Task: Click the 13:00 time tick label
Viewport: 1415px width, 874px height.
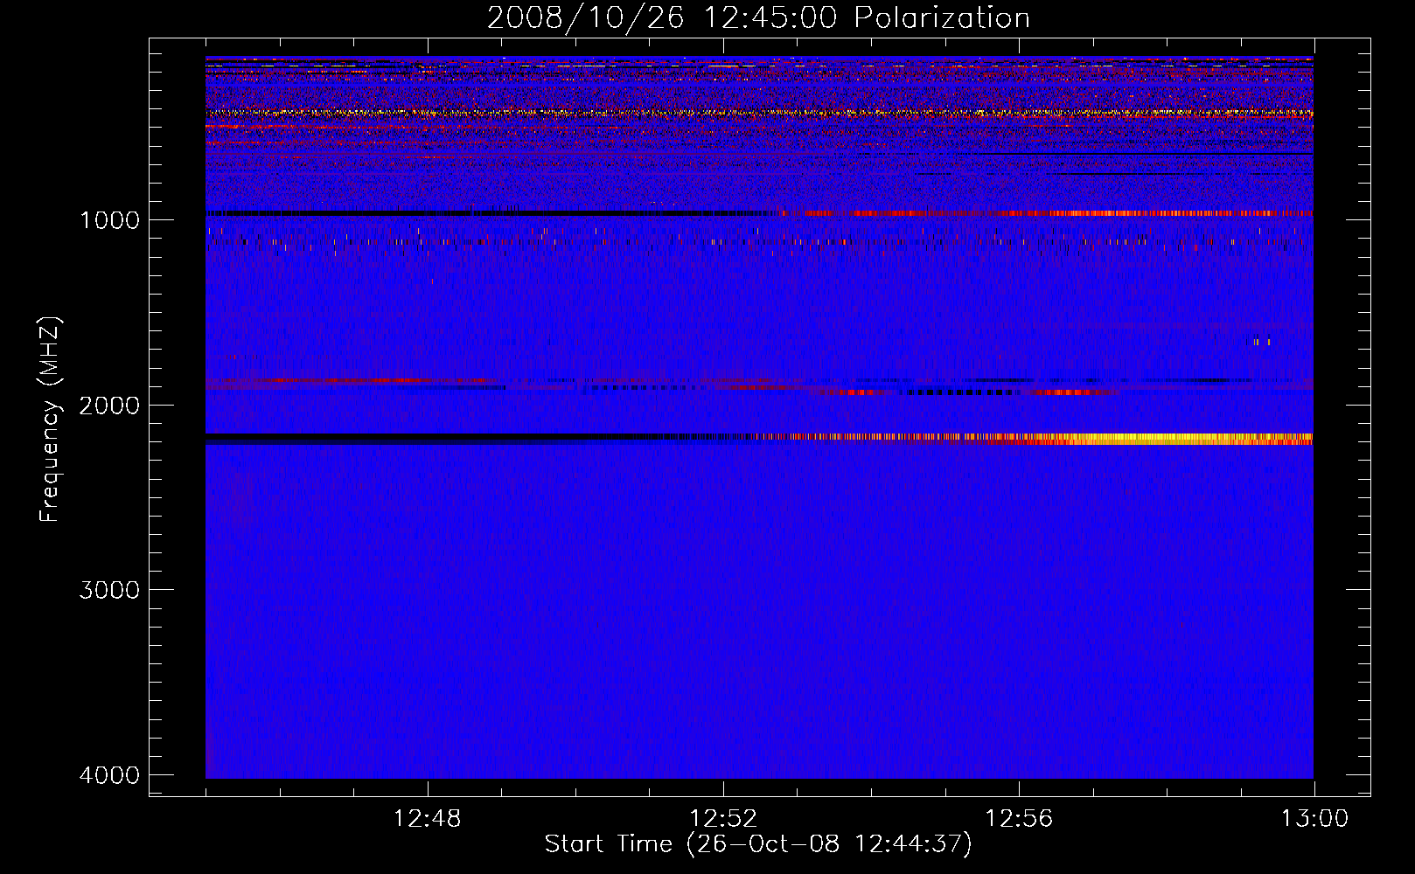Action: tap(1314, 819)
